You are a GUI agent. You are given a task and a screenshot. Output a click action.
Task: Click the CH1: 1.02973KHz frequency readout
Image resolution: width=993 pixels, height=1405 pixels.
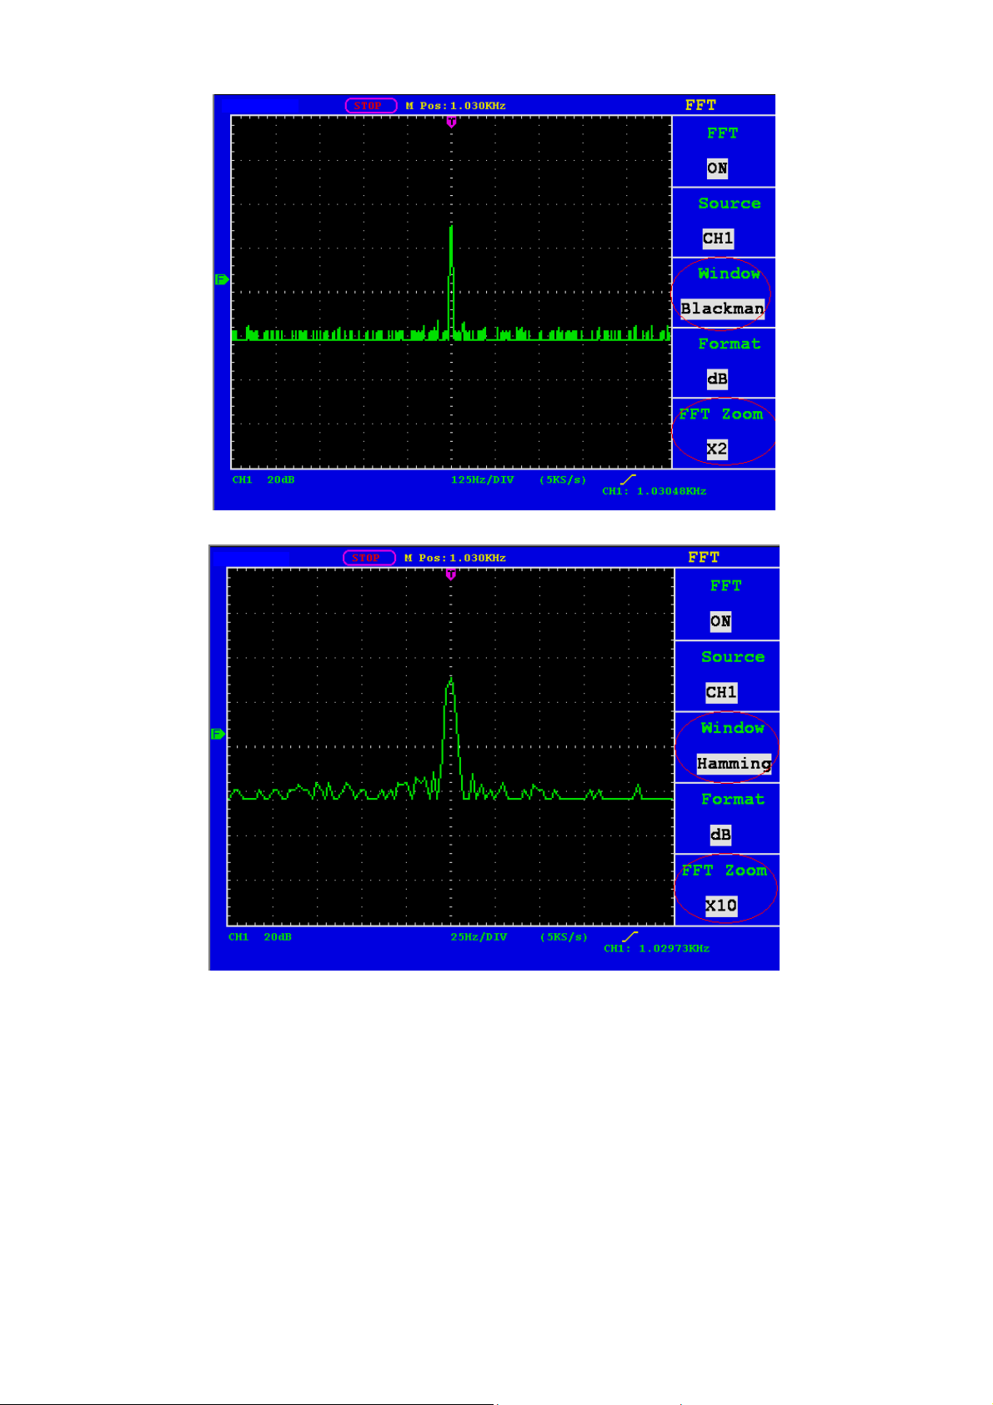657,948
